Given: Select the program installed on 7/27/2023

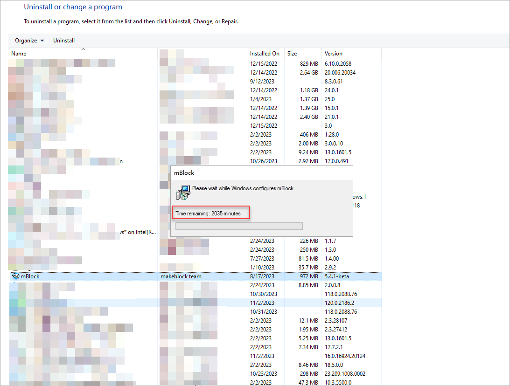Looking at the screenshot, I should click(x=263, y=259).
